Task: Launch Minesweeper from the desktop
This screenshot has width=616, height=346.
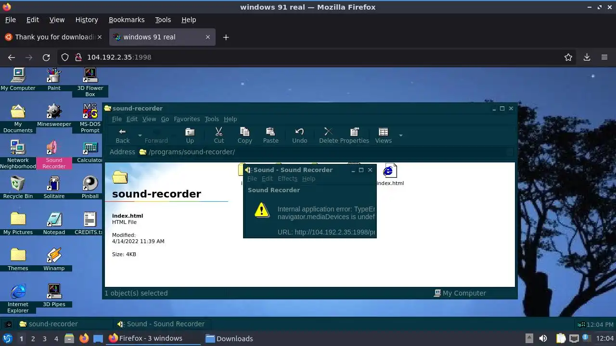Action: (54, 115)
